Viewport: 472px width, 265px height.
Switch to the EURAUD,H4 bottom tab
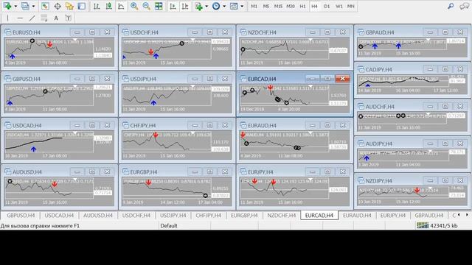(x=357, y=216)
